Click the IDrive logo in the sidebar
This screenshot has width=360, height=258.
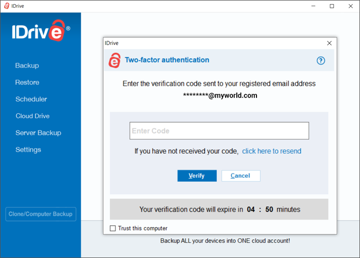[41, 31]
